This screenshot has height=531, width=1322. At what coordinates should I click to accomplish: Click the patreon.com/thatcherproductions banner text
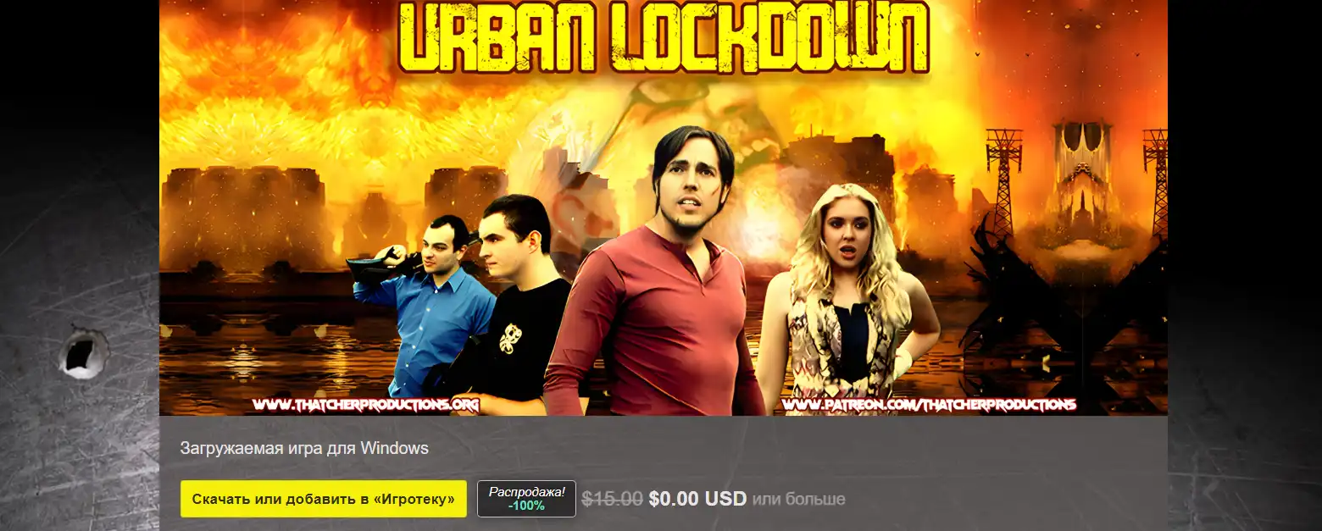[x=930, y=405]
